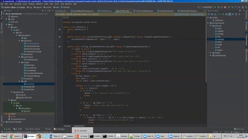Expand External Libraries in project tree

pyautogui.click(x=4, y=122)
